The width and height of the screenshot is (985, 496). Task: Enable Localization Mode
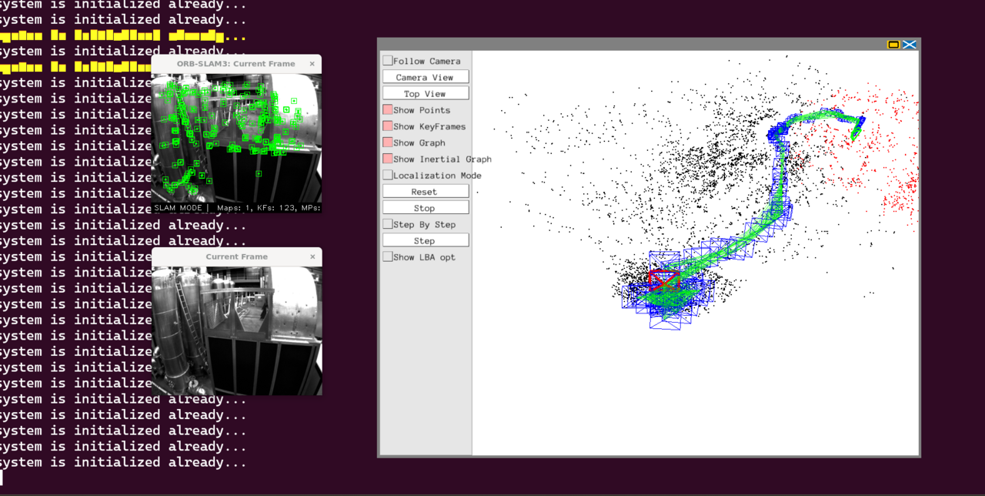388,176
